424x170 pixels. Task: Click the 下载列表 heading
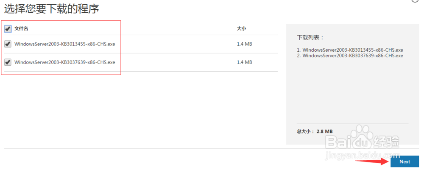(x=310, y=38)
